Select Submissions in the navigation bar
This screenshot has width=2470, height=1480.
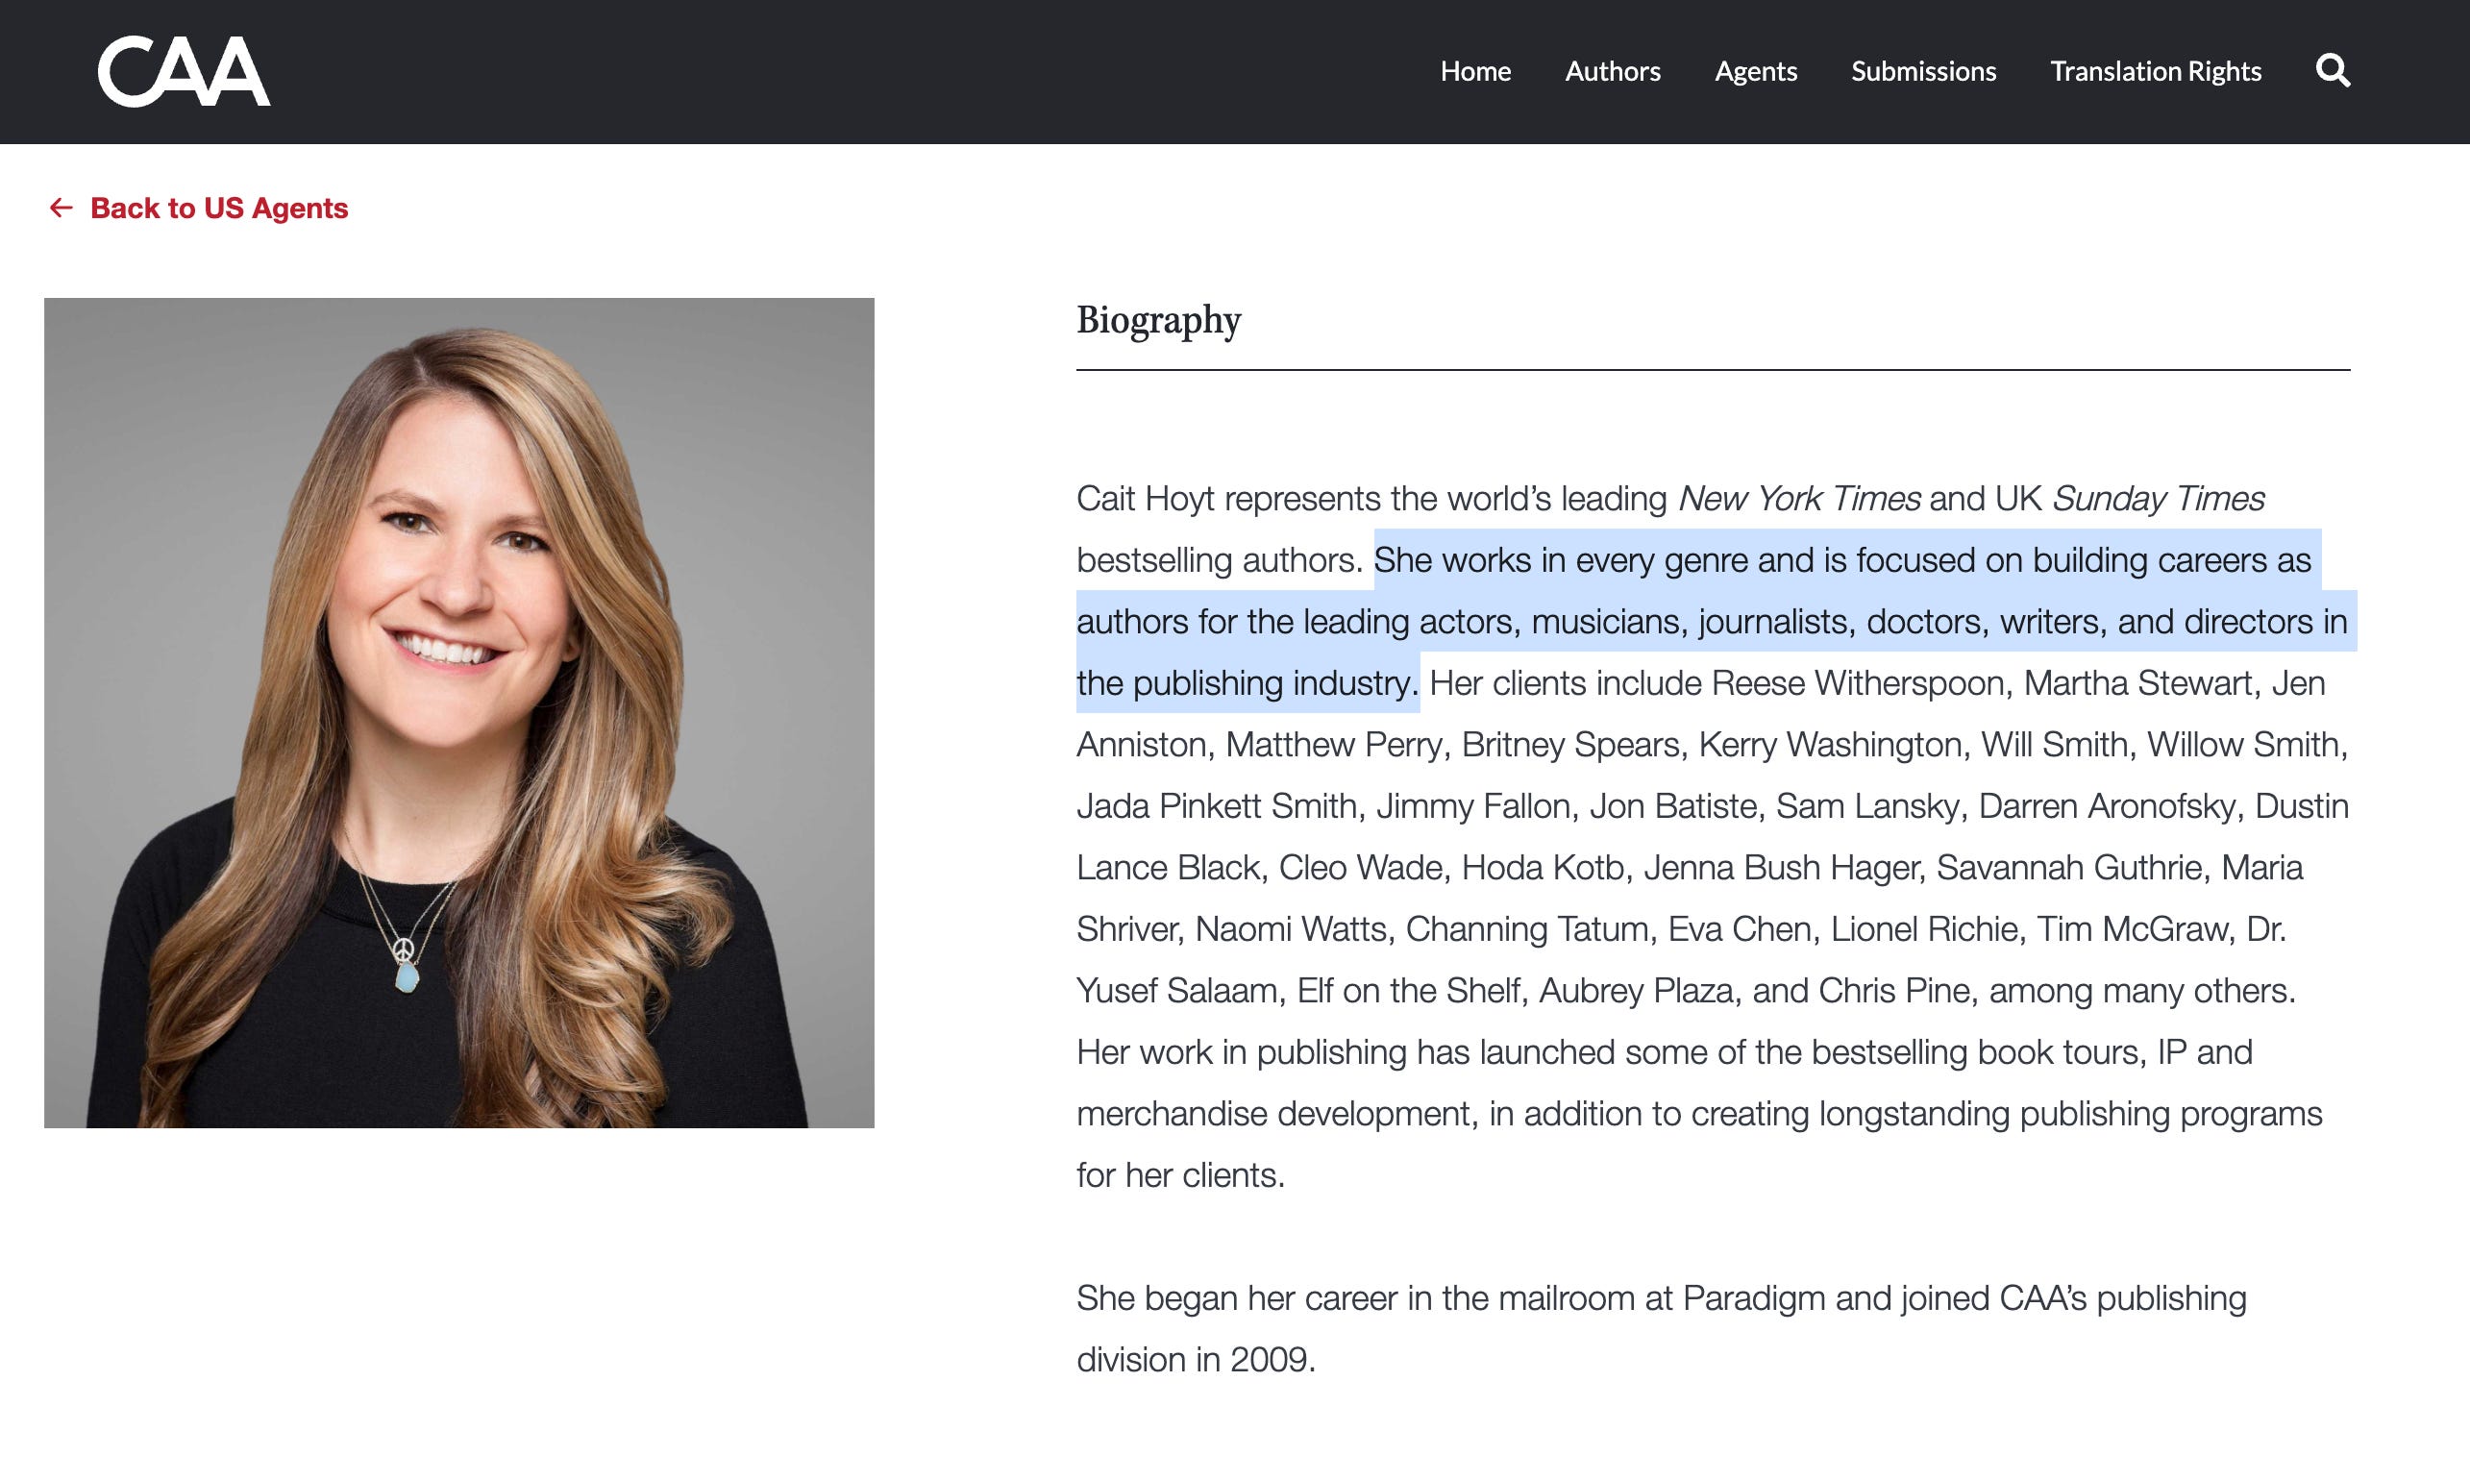pyautogui.click(x=1922, y=71)
